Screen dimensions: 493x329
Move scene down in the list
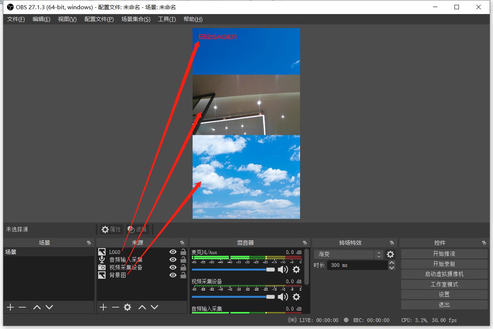pyautogui.click(x=49, y=307)
